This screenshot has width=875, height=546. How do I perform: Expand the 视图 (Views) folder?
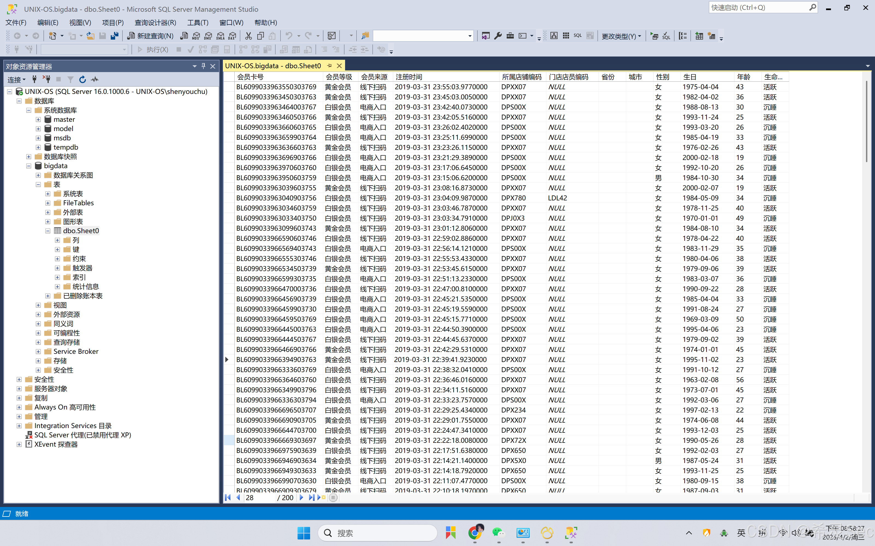pos(38,305)
